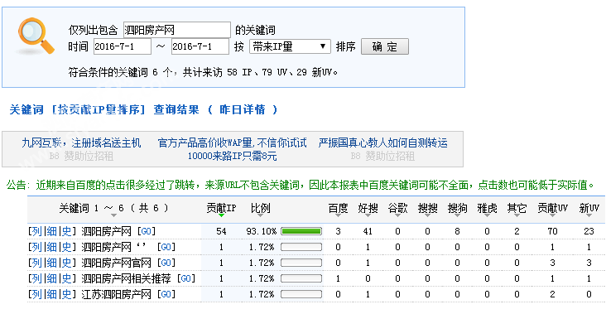606x314 pixels.
Task: Open the ad link 10000来路IP只需8元
Action: (232, 157)
